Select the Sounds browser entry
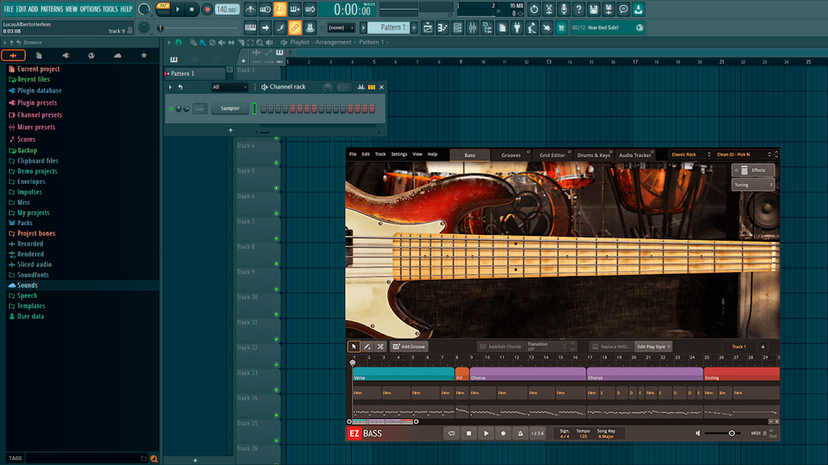This screenshot has width=828, height=465. (27, 285)
